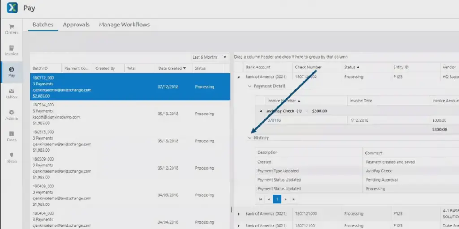
Task: Sort by Batch ID column
Action: [x=46, y=68]
